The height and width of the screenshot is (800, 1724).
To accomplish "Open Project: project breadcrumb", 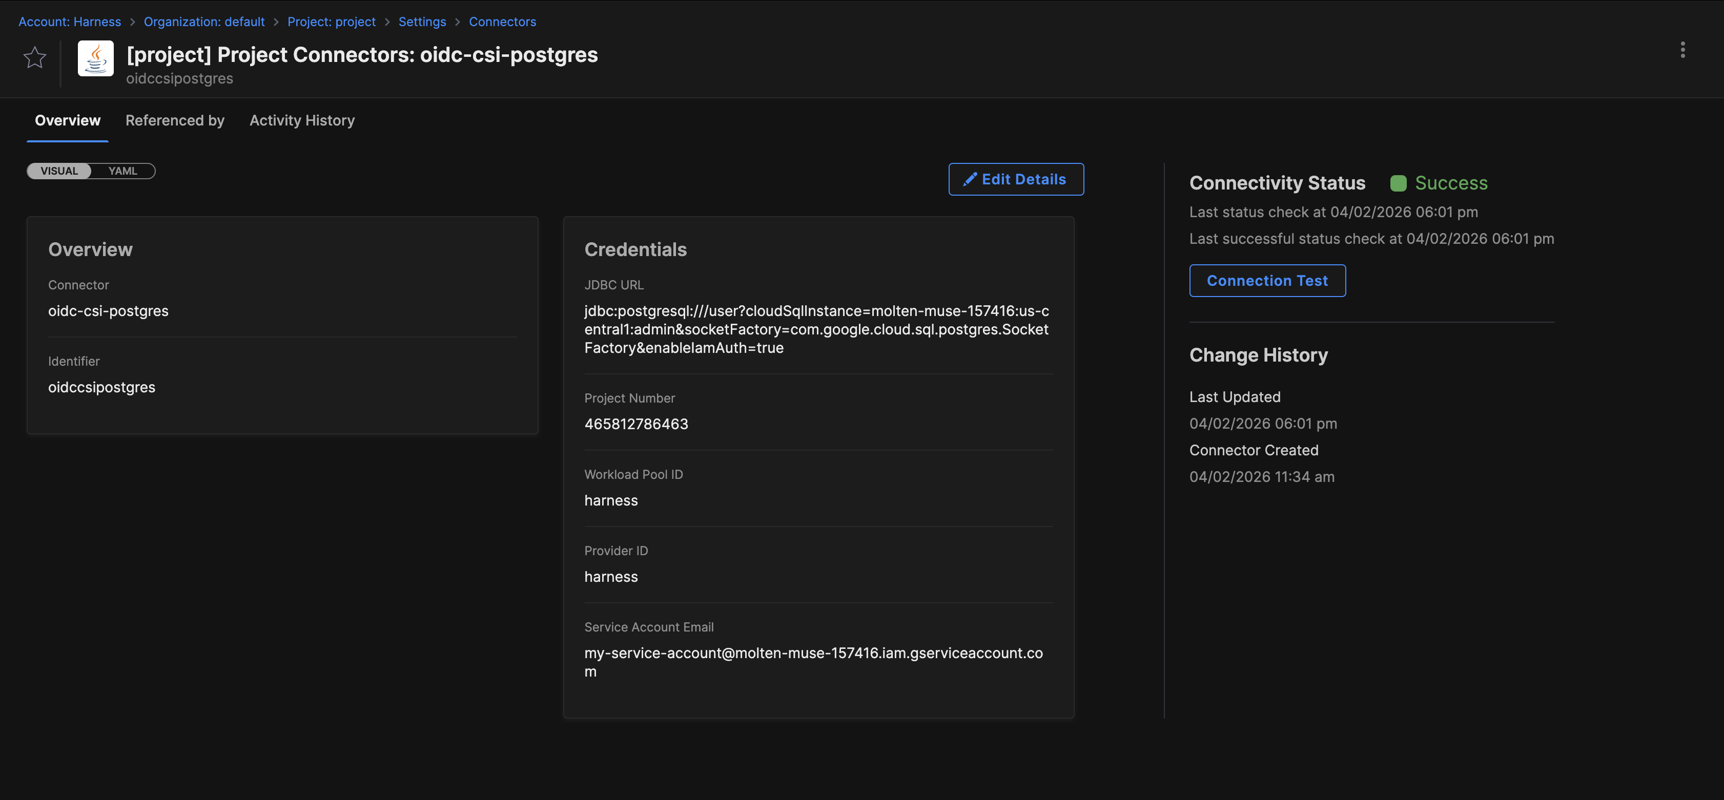I will click(x=331, y=22).
